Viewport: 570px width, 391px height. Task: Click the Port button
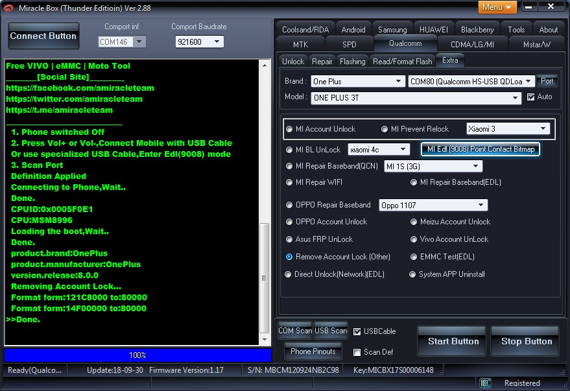(547, 81)
